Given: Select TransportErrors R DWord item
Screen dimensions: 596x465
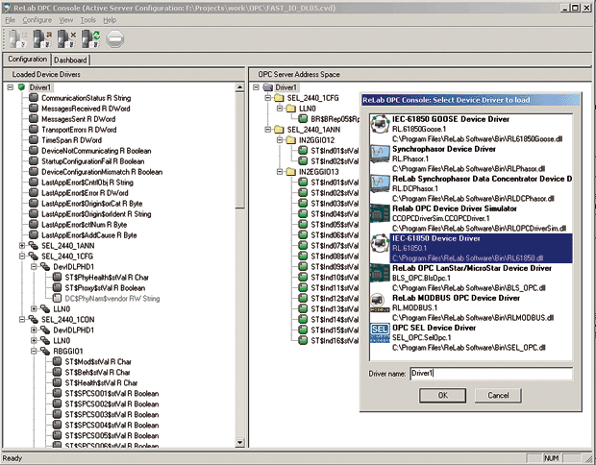Looking at the screenshot, I should (79, 130).
